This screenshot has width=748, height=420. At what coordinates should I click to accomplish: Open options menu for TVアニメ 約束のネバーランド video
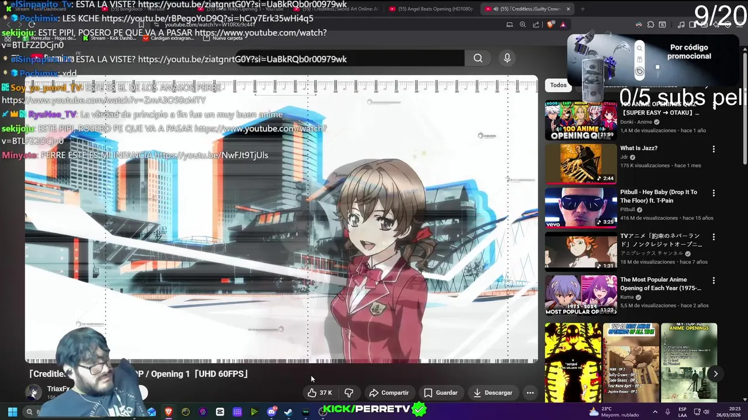pyautogui.click(x=714, y=237)
